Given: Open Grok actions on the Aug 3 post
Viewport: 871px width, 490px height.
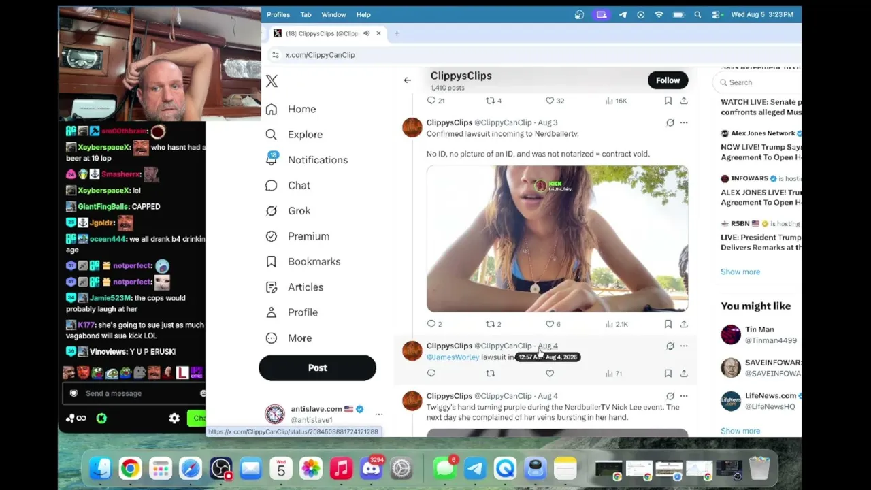Looking at the screenshot, I should 670,122.
